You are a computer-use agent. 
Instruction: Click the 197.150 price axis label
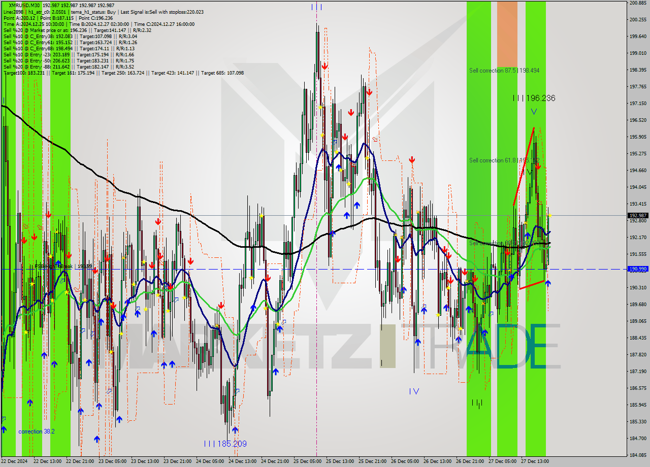tap(638, 104)
